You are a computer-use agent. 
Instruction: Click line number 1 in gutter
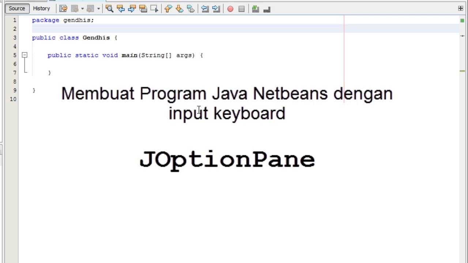tap(15, 20)
